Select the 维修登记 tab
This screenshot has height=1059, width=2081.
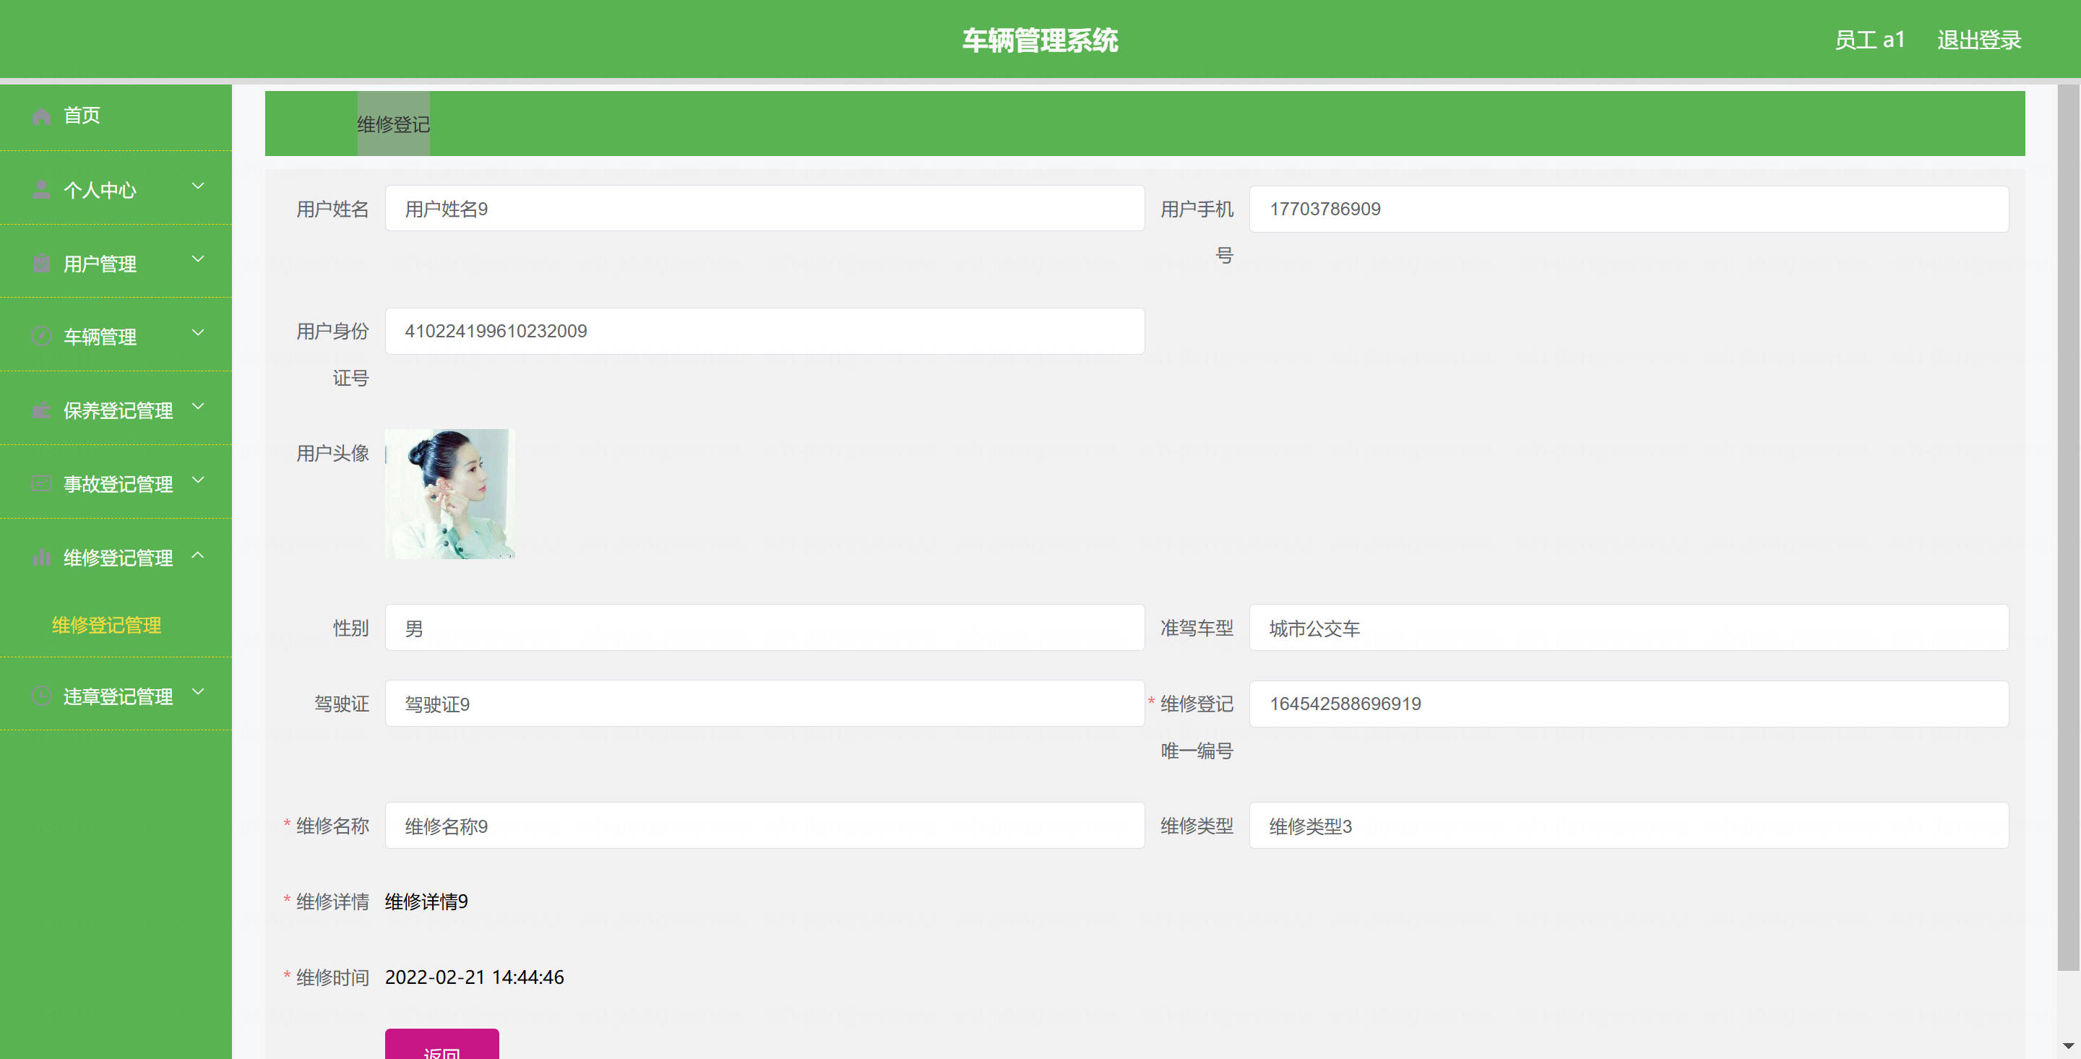[393, 124]
